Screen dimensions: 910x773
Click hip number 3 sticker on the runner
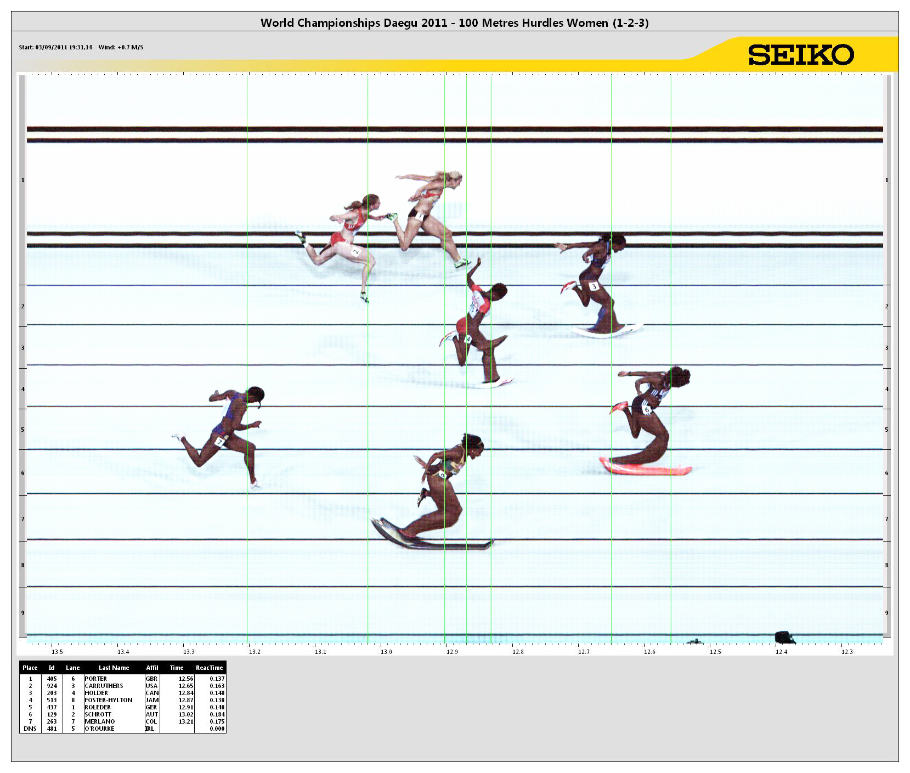(x=594, y=286)
